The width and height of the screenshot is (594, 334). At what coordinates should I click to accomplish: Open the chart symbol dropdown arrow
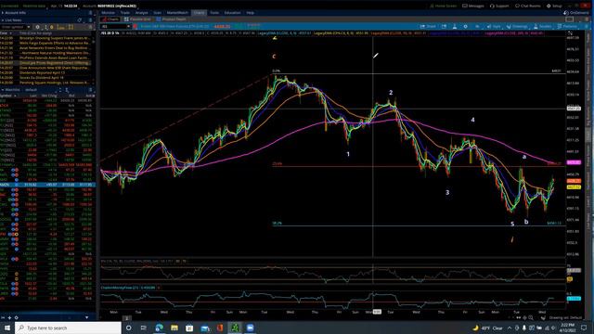coord(128,27)
